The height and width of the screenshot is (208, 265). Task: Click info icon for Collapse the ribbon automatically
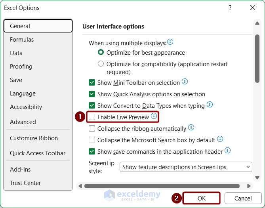(x=191, y=127)
